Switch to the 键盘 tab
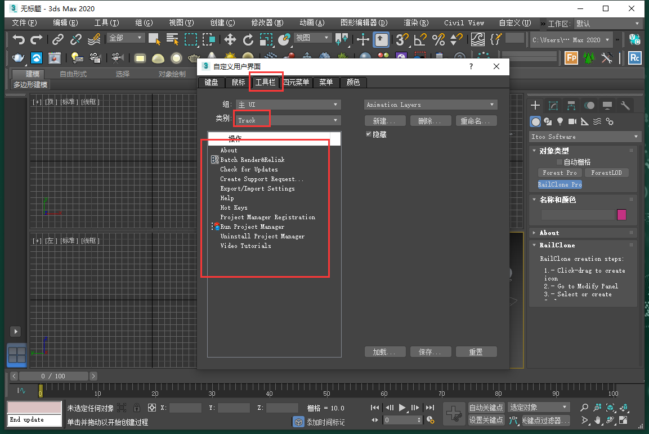The width and height of the screenshot is (649, 434). coord(211,82)
